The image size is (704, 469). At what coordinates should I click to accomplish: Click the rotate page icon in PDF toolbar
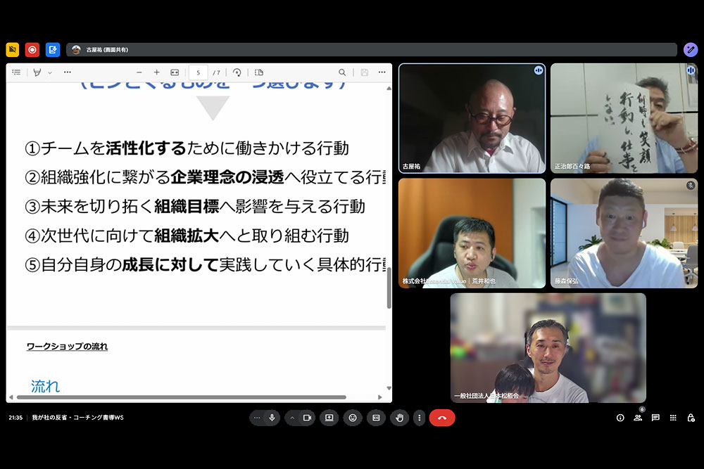coord(237,72)
